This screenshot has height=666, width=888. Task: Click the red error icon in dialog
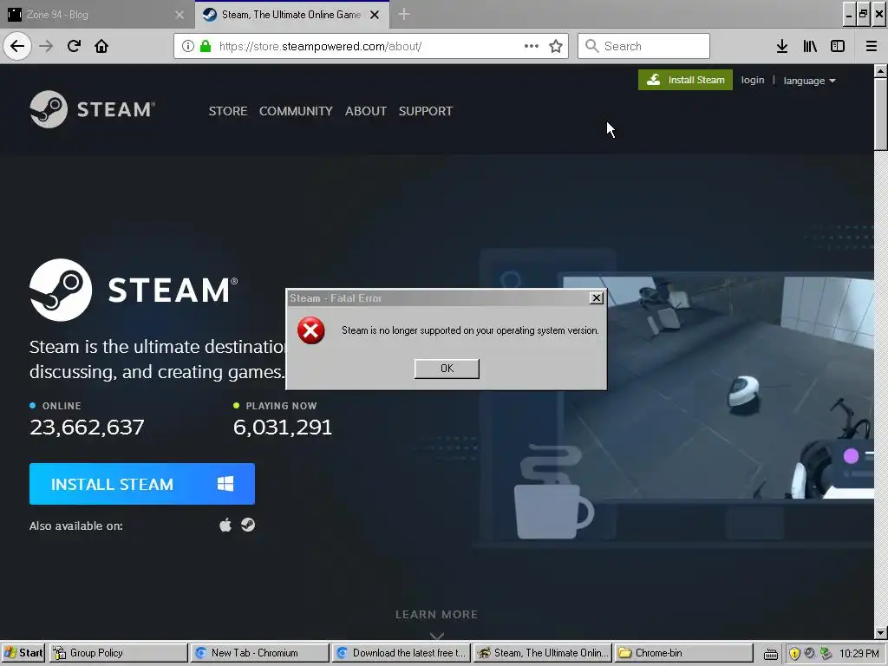pyautogui.click(x=311, y=330)
